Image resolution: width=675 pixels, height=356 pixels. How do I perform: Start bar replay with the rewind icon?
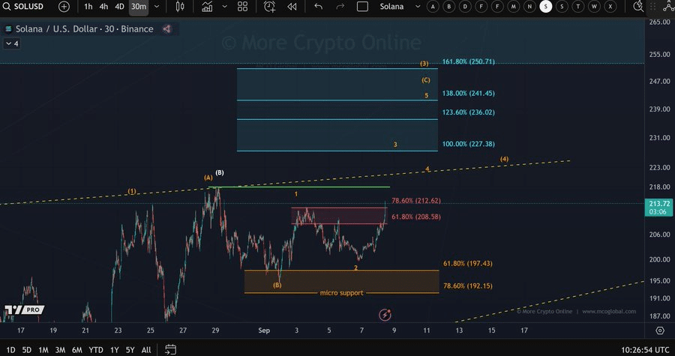(292, 7)
